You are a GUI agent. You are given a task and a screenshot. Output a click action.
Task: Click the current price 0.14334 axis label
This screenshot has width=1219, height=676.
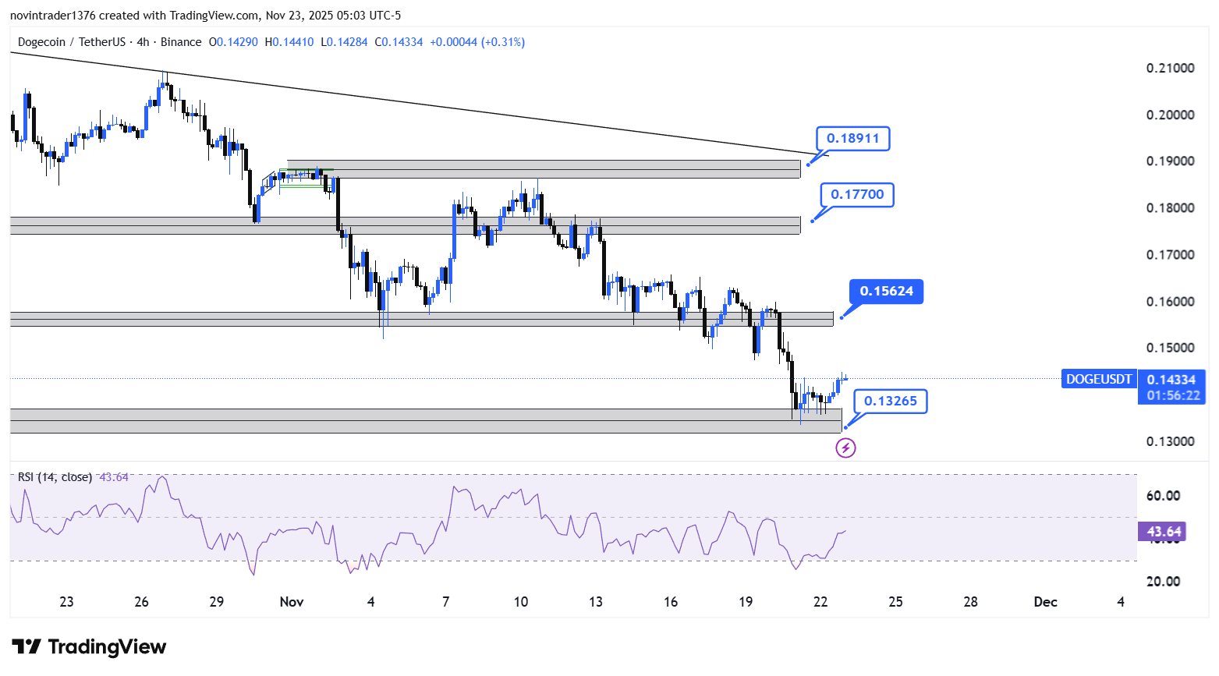[x=1171, y=380]
